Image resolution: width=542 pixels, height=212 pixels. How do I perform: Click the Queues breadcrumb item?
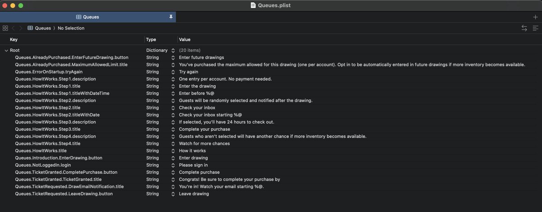(x=43, y=28)
